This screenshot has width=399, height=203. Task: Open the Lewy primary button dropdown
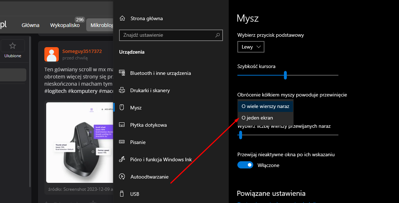[251, 47]
